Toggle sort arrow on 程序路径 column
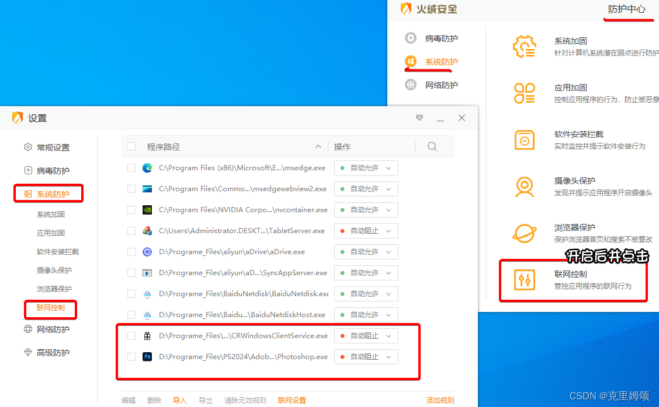Image resolution: width=659 pixels, height=407 pixels. (318, 146)
